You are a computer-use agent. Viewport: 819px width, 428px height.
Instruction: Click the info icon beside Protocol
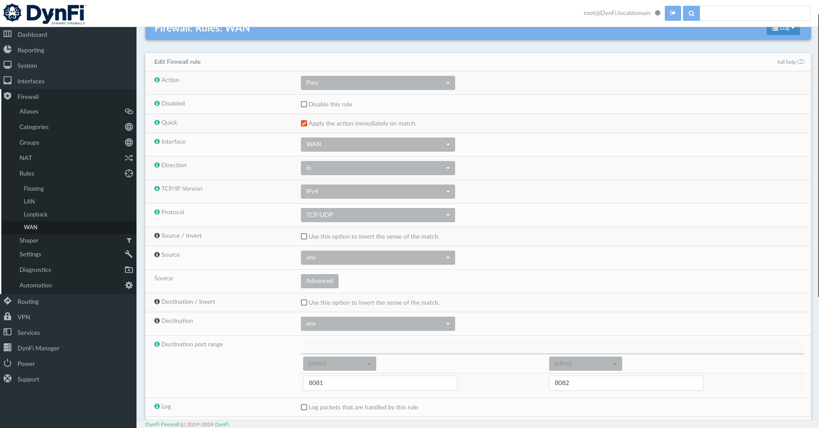coord(157,212)
